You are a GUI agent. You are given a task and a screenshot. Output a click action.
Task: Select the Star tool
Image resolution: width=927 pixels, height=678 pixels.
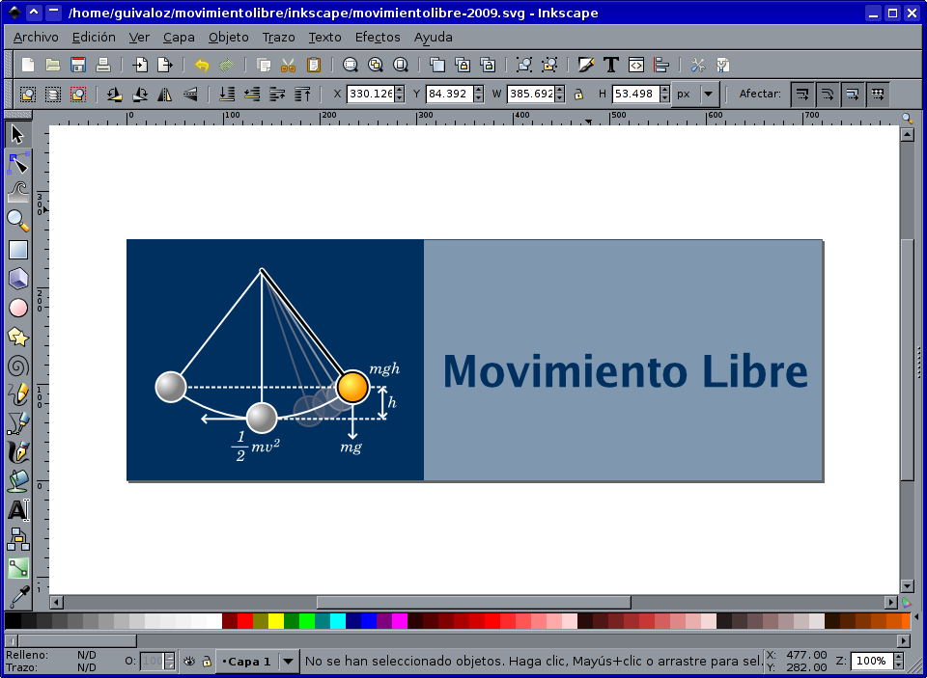click(16, 337)
